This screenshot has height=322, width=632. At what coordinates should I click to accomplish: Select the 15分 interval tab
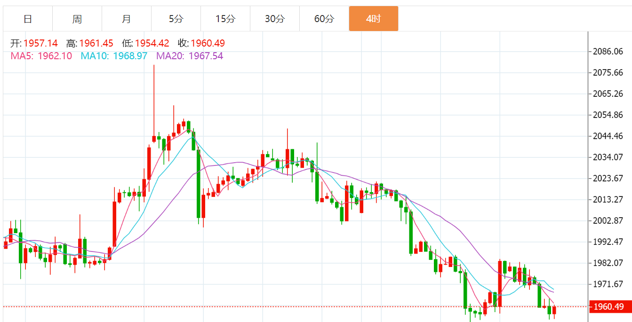[x=225, y=19]
